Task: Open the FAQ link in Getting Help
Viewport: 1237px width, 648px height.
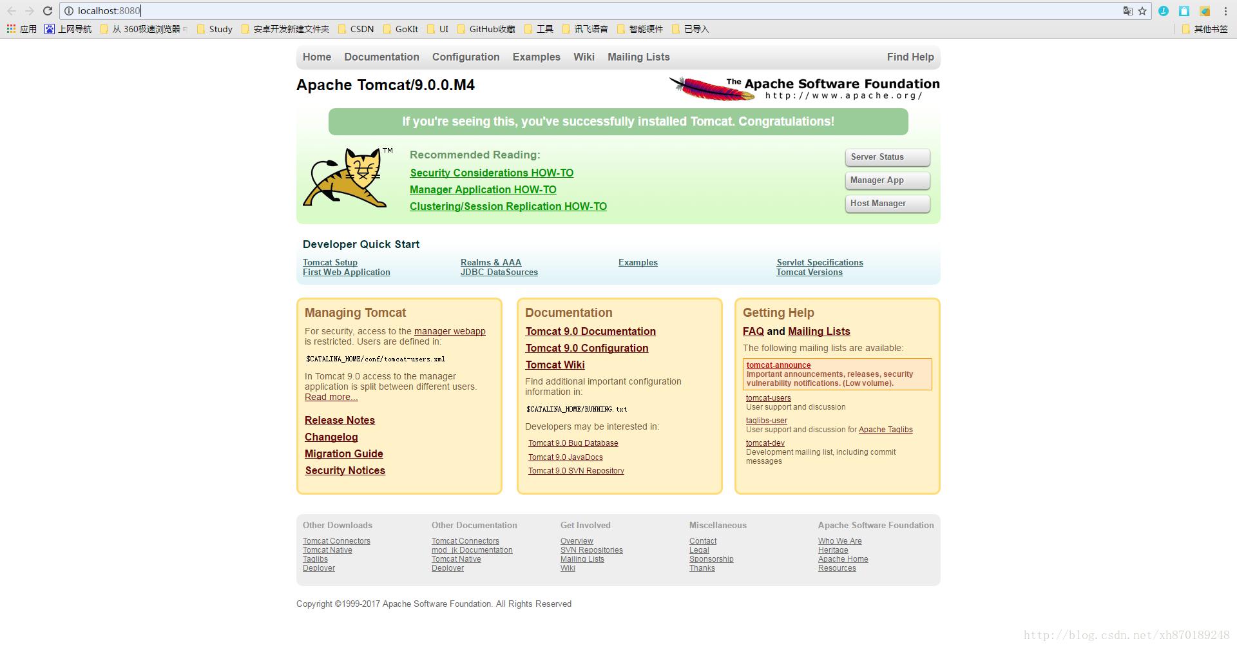Action: [x=753, y=331]
